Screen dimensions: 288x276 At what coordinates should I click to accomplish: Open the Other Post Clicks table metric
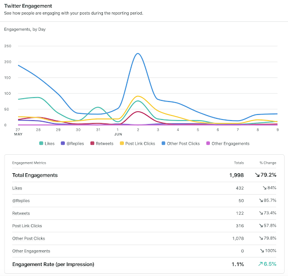tap(29, 238)
